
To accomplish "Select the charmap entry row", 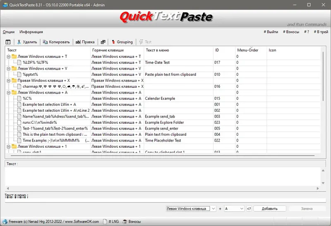I will pyautogui.click(x=56, y=87).
